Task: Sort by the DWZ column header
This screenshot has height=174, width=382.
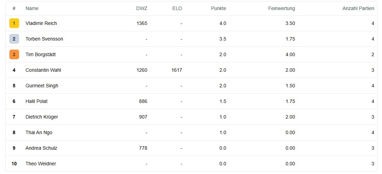Action: (142, 8)
